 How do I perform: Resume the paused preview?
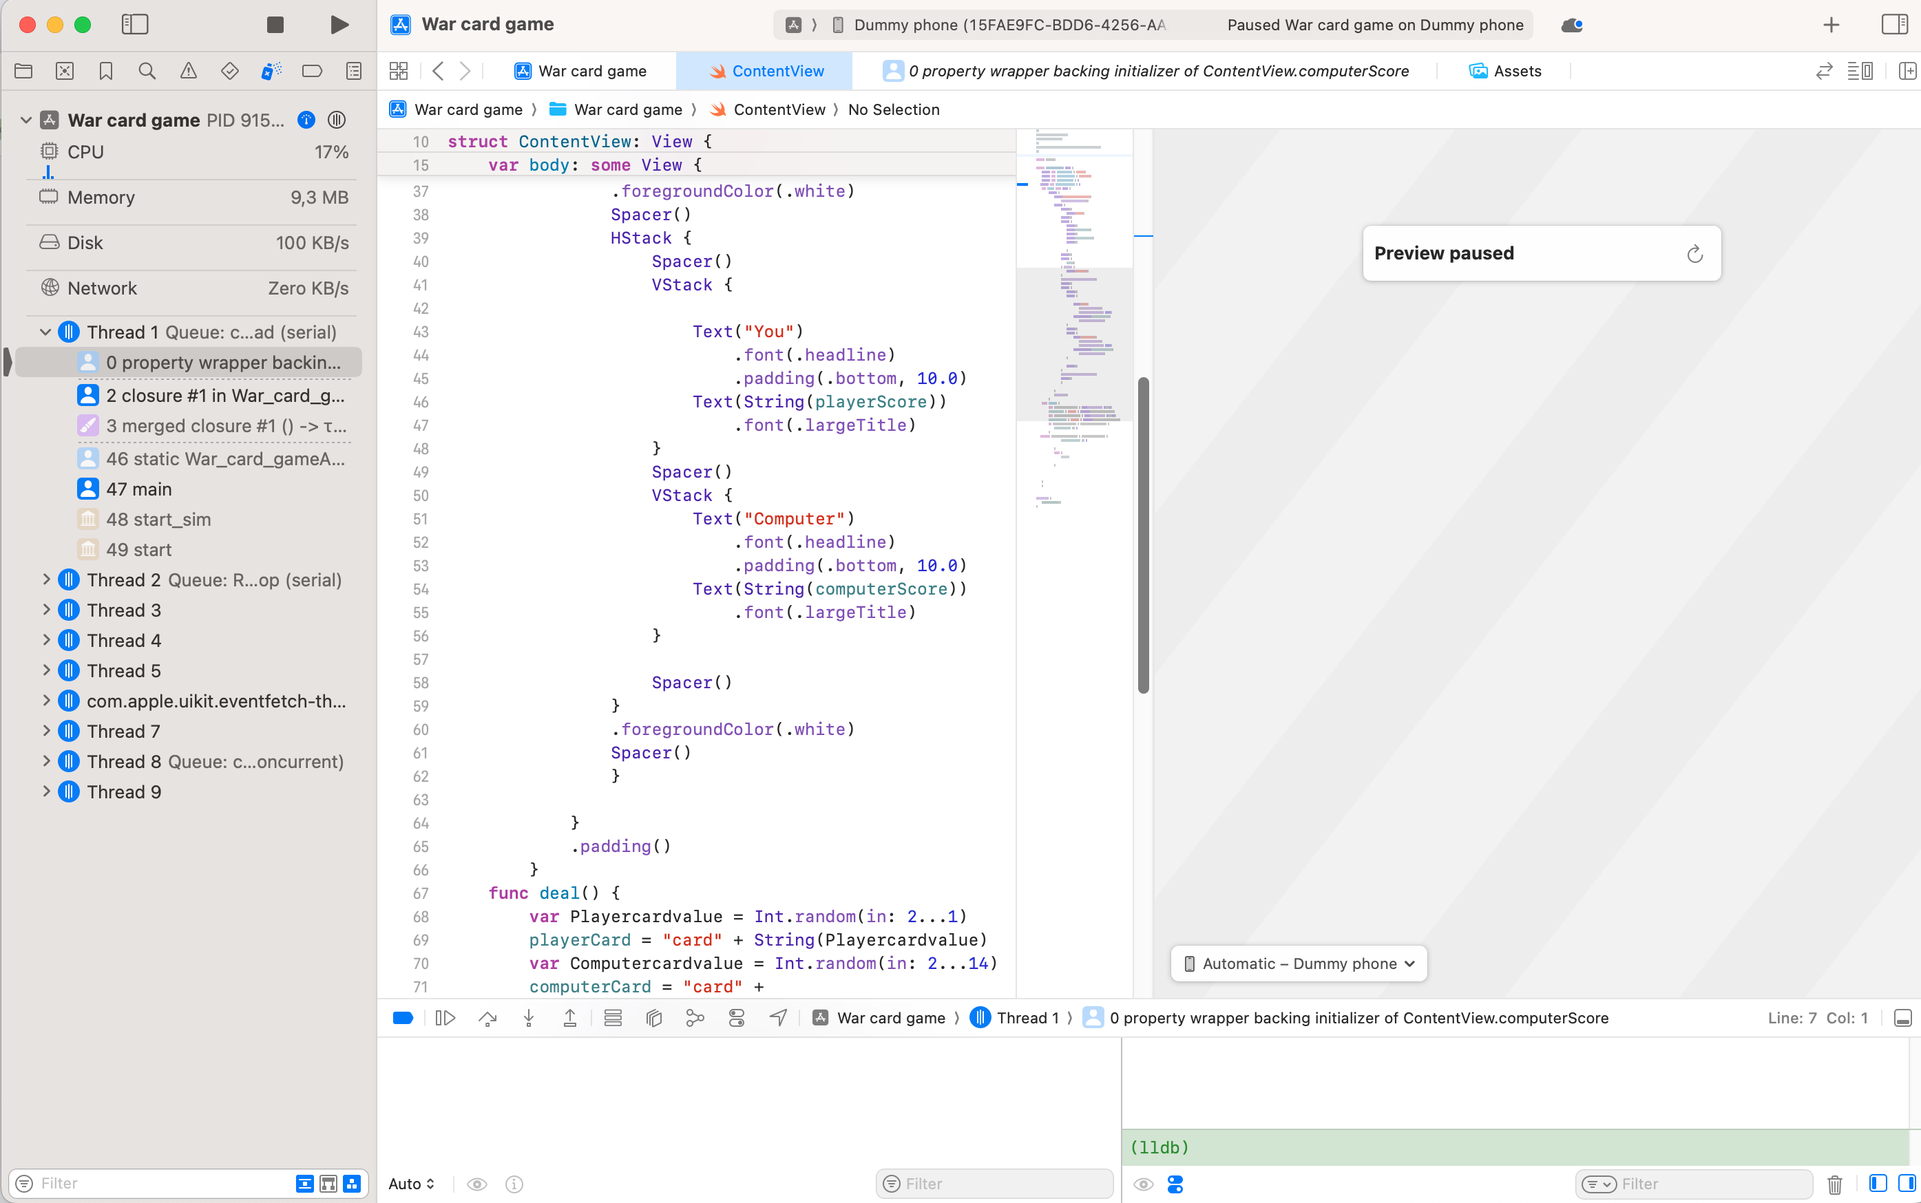point(1694,254)
